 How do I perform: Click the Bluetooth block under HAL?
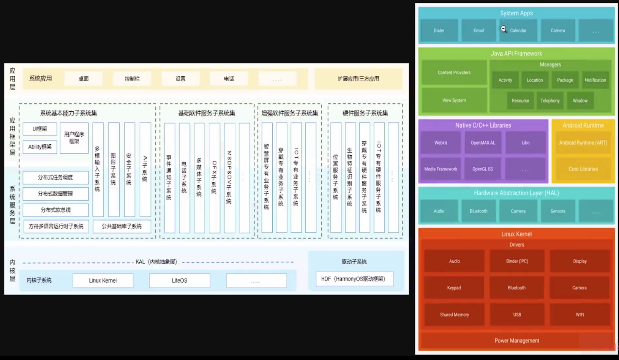478,211
